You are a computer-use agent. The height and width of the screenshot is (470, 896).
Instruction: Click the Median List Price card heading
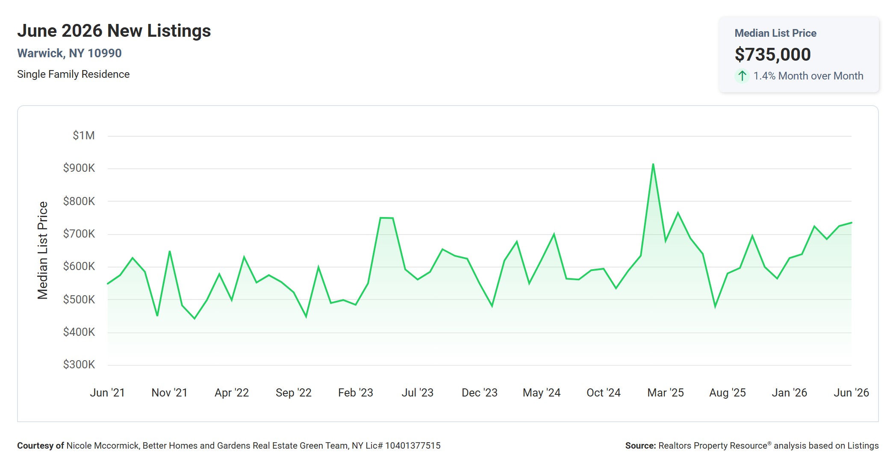775,33
